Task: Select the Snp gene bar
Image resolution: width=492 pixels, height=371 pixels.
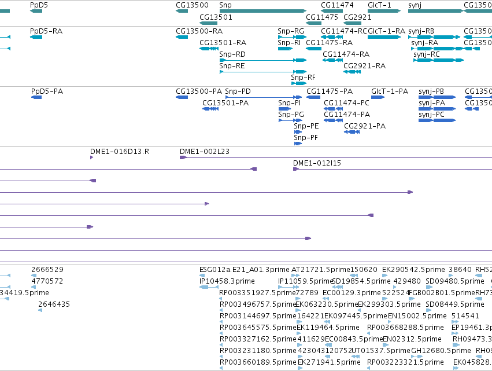Action: click(263, 11)
